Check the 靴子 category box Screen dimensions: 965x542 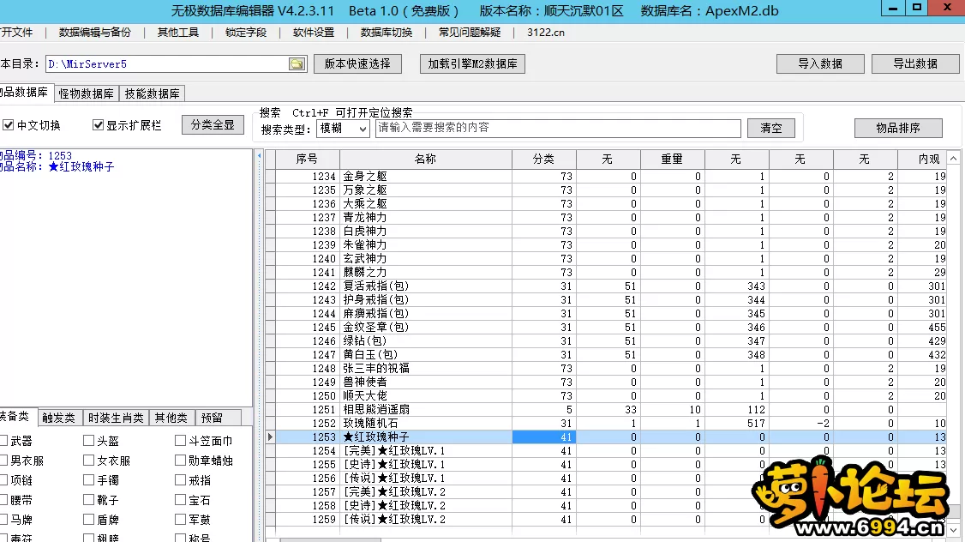pos(88,499)
